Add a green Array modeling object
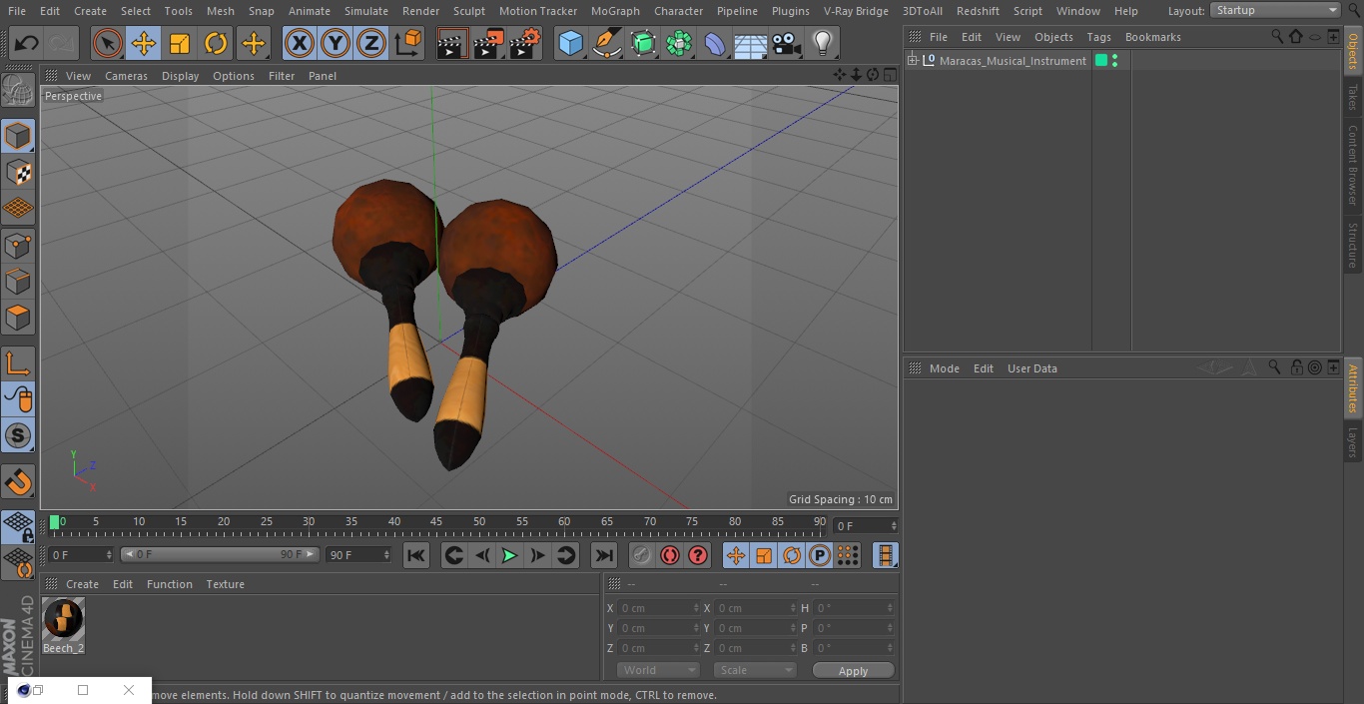 point(679,43)
